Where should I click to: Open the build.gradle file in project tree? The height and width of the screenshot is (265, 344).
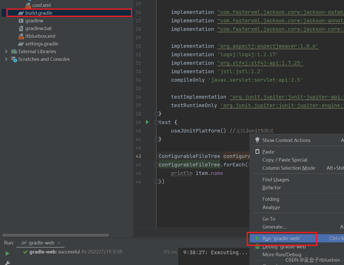39,13
